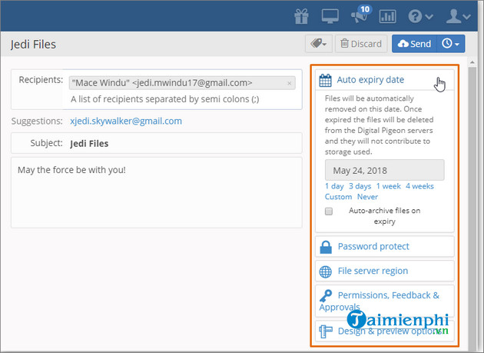This screenshot has width=484, height=353.
Task: Click the globe File server region icon
Action: (x=325, y=271)
